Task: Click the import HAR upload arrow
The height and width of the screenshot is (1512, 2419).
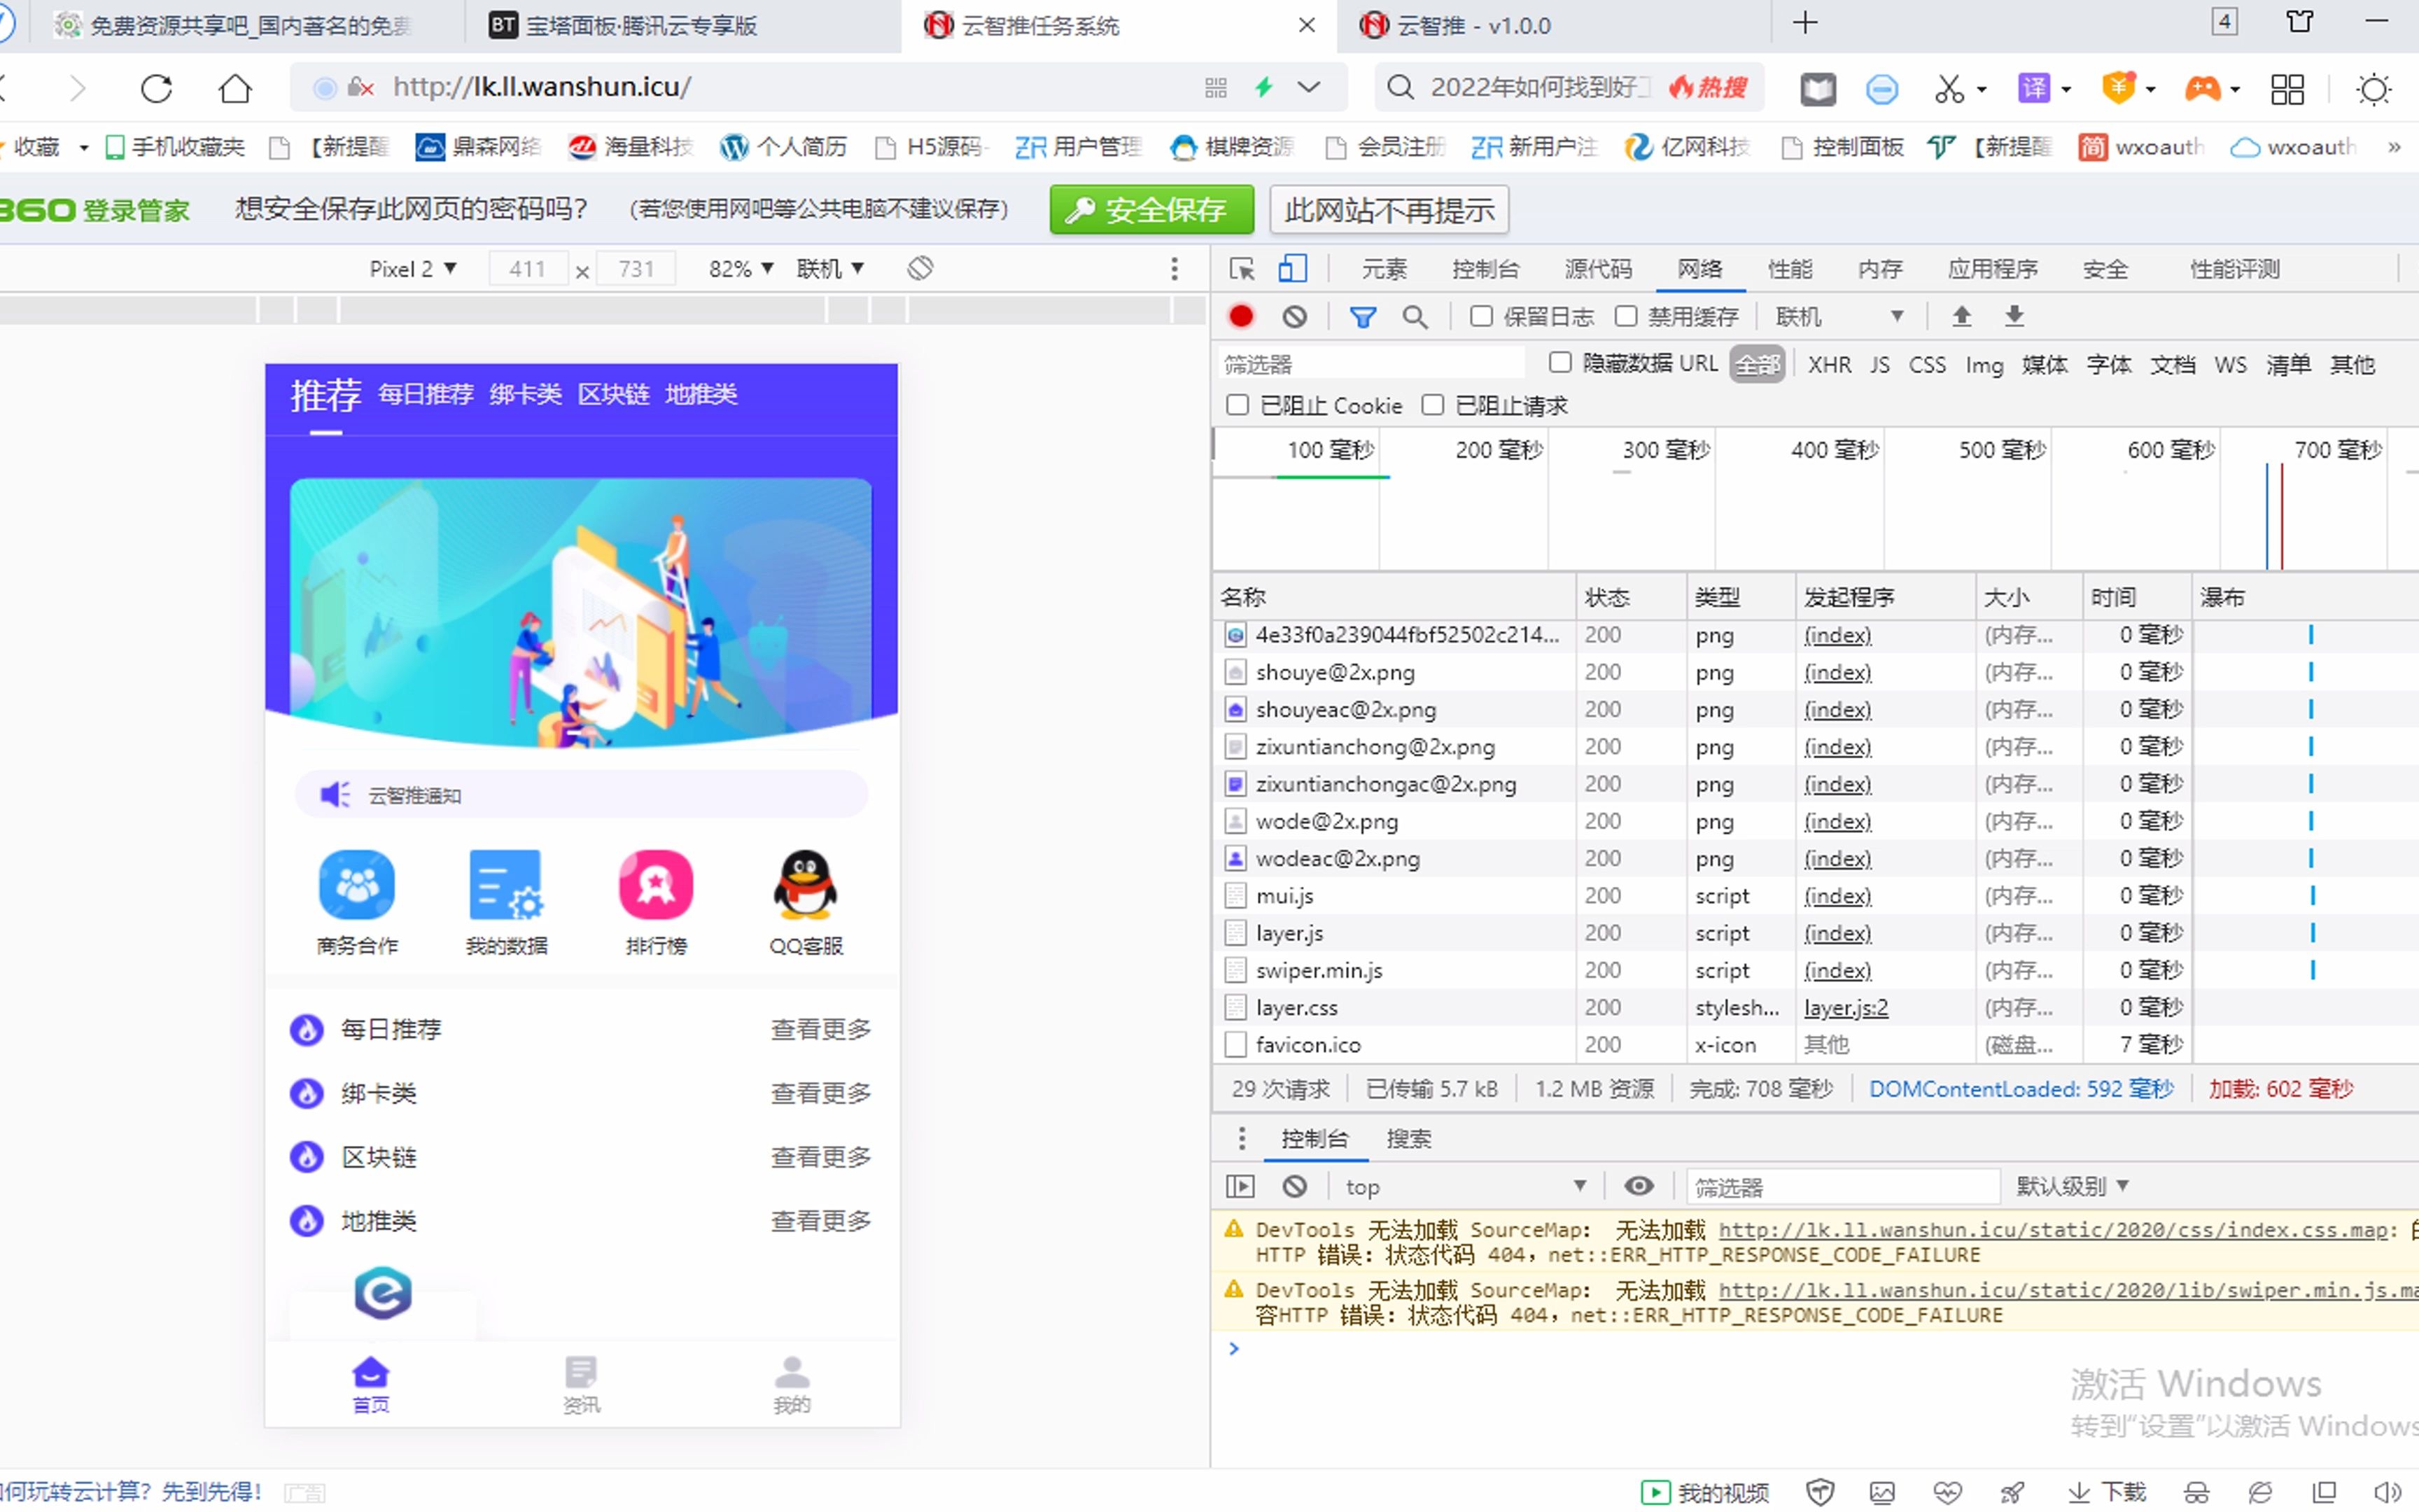Action: coord(1961,317)
